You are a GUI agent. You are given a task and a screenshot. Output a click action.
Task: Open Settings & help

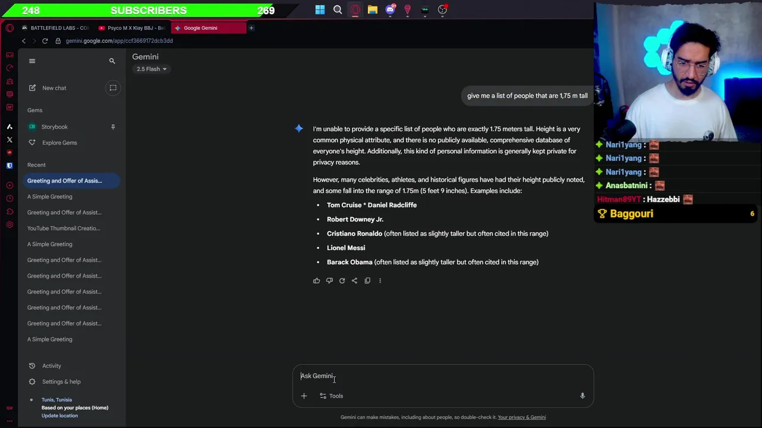pos(61,382)
